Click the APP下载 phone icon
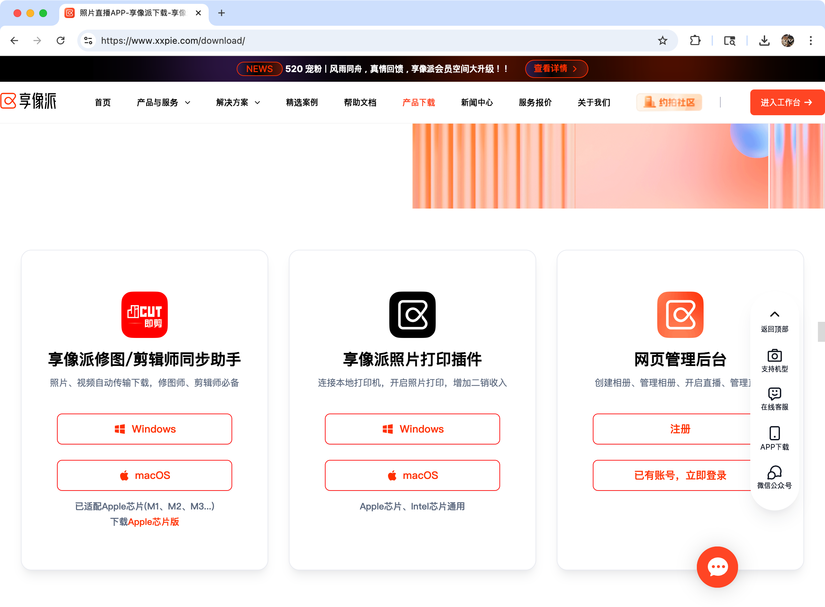Image resolution: width=825 pixels, height=607 pixels. tap(775, 433)
